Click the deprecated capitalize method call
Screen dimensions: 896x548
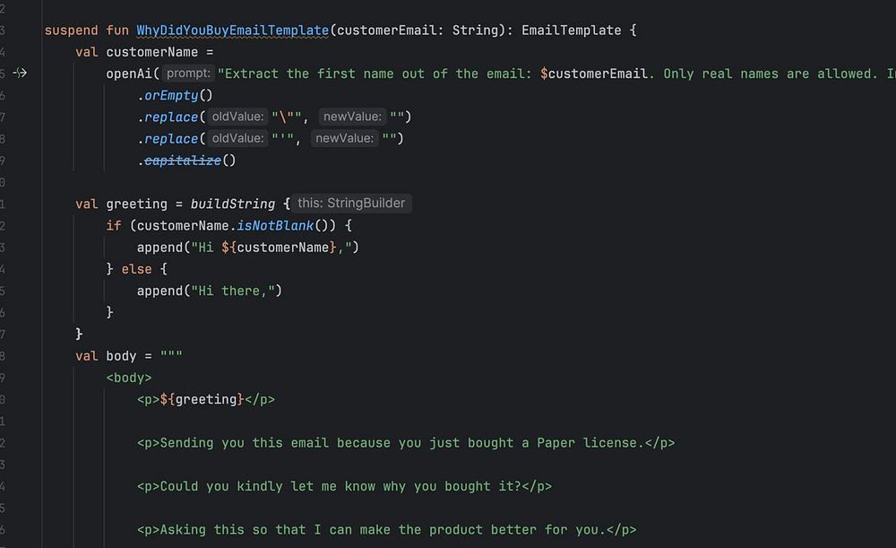coord(182,161)
